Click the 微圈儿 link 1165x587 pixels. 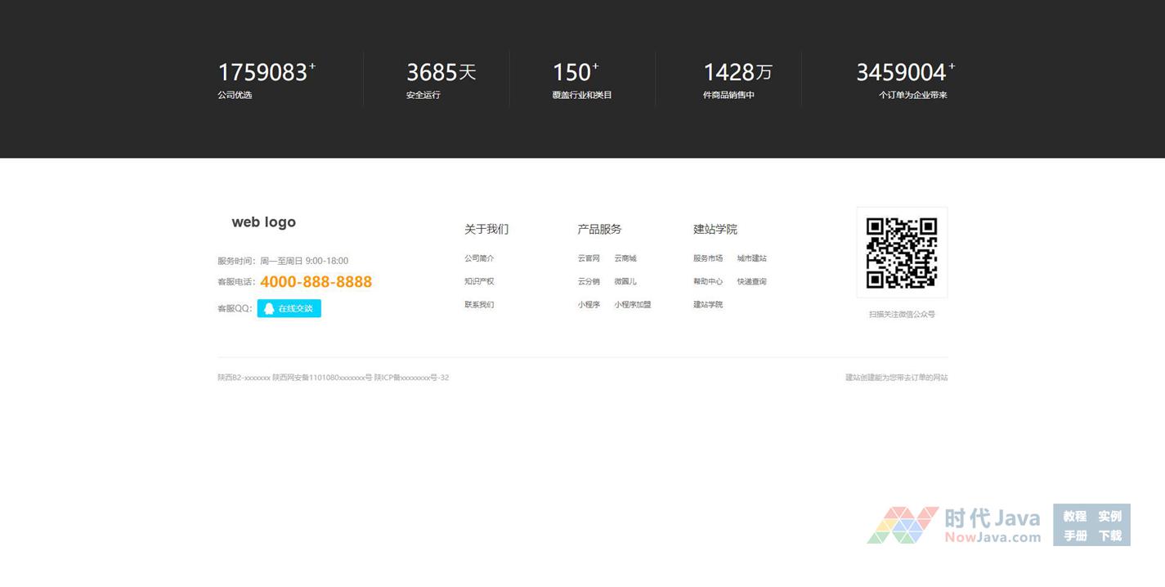[x=625, y=281]
